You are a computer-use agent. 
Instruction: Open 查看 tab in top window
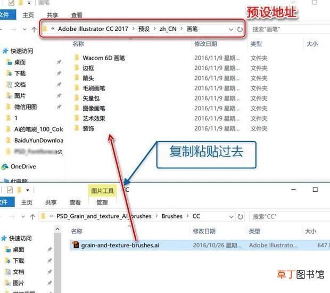coord(77,15)
